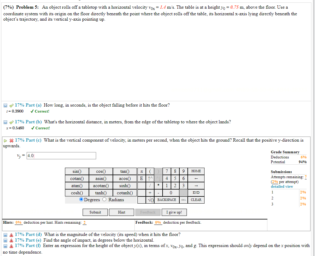Insert the π symbol from the keypad
315x256 pixels.
point(141,171)
